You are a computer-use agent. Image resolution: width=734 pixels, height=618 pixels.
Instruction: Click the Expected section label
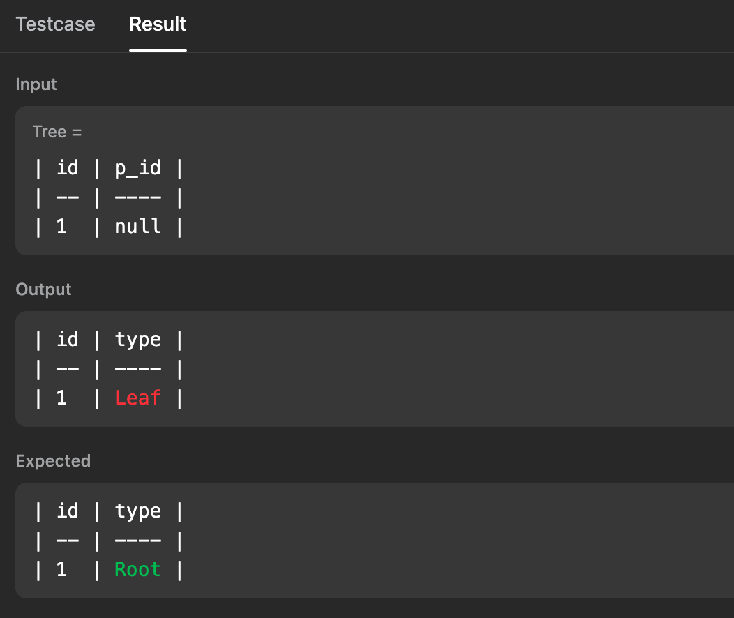coord(53,461)
